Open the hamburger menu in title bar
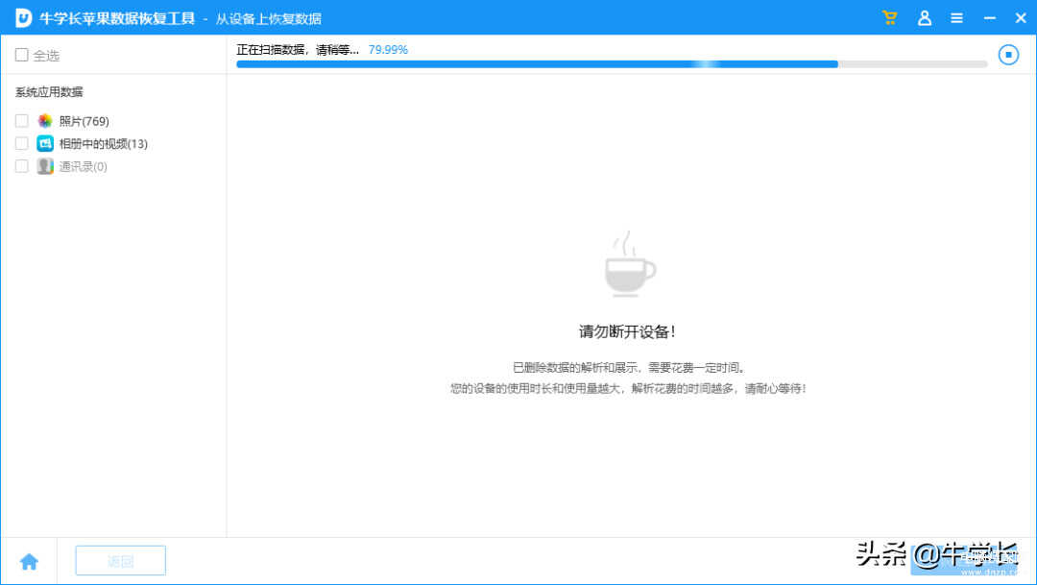The width and height of the screenshot is (1037, 585). pos(956,18)
